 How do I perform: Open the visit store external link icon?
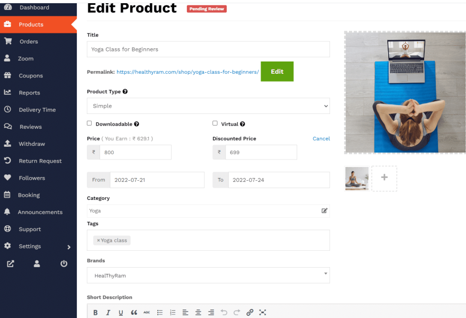pyautogui.click(x=11, y=264)
